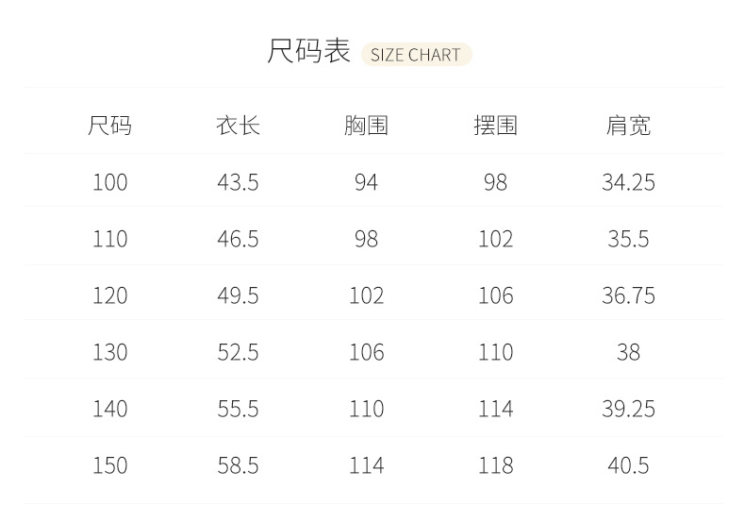Select size 120 row label
This screenshot has width=745, height=522.
109,295
